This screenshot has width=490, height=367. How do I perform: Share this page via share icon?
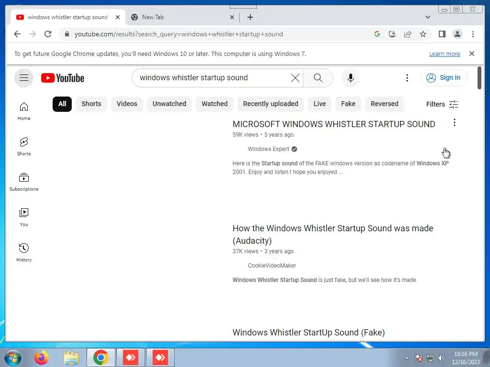coord(408,34)
